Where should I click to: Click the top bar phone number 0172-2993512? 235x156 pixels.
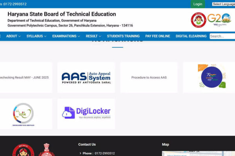tap(15, 4)
